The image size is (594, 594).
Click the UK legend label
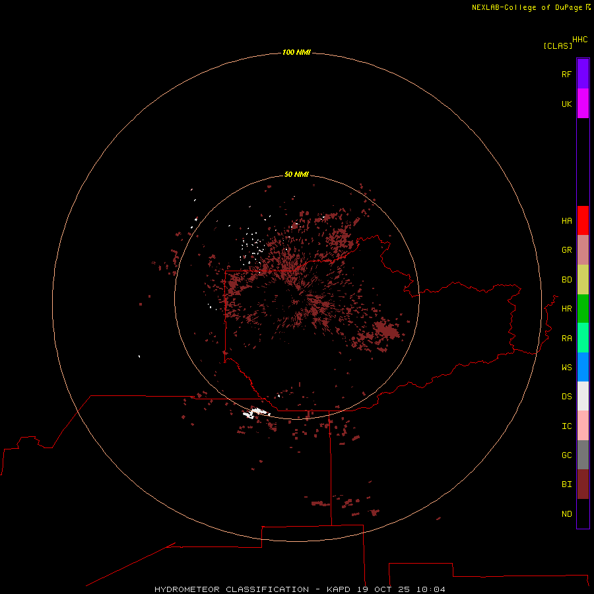(x=566, y=104)
